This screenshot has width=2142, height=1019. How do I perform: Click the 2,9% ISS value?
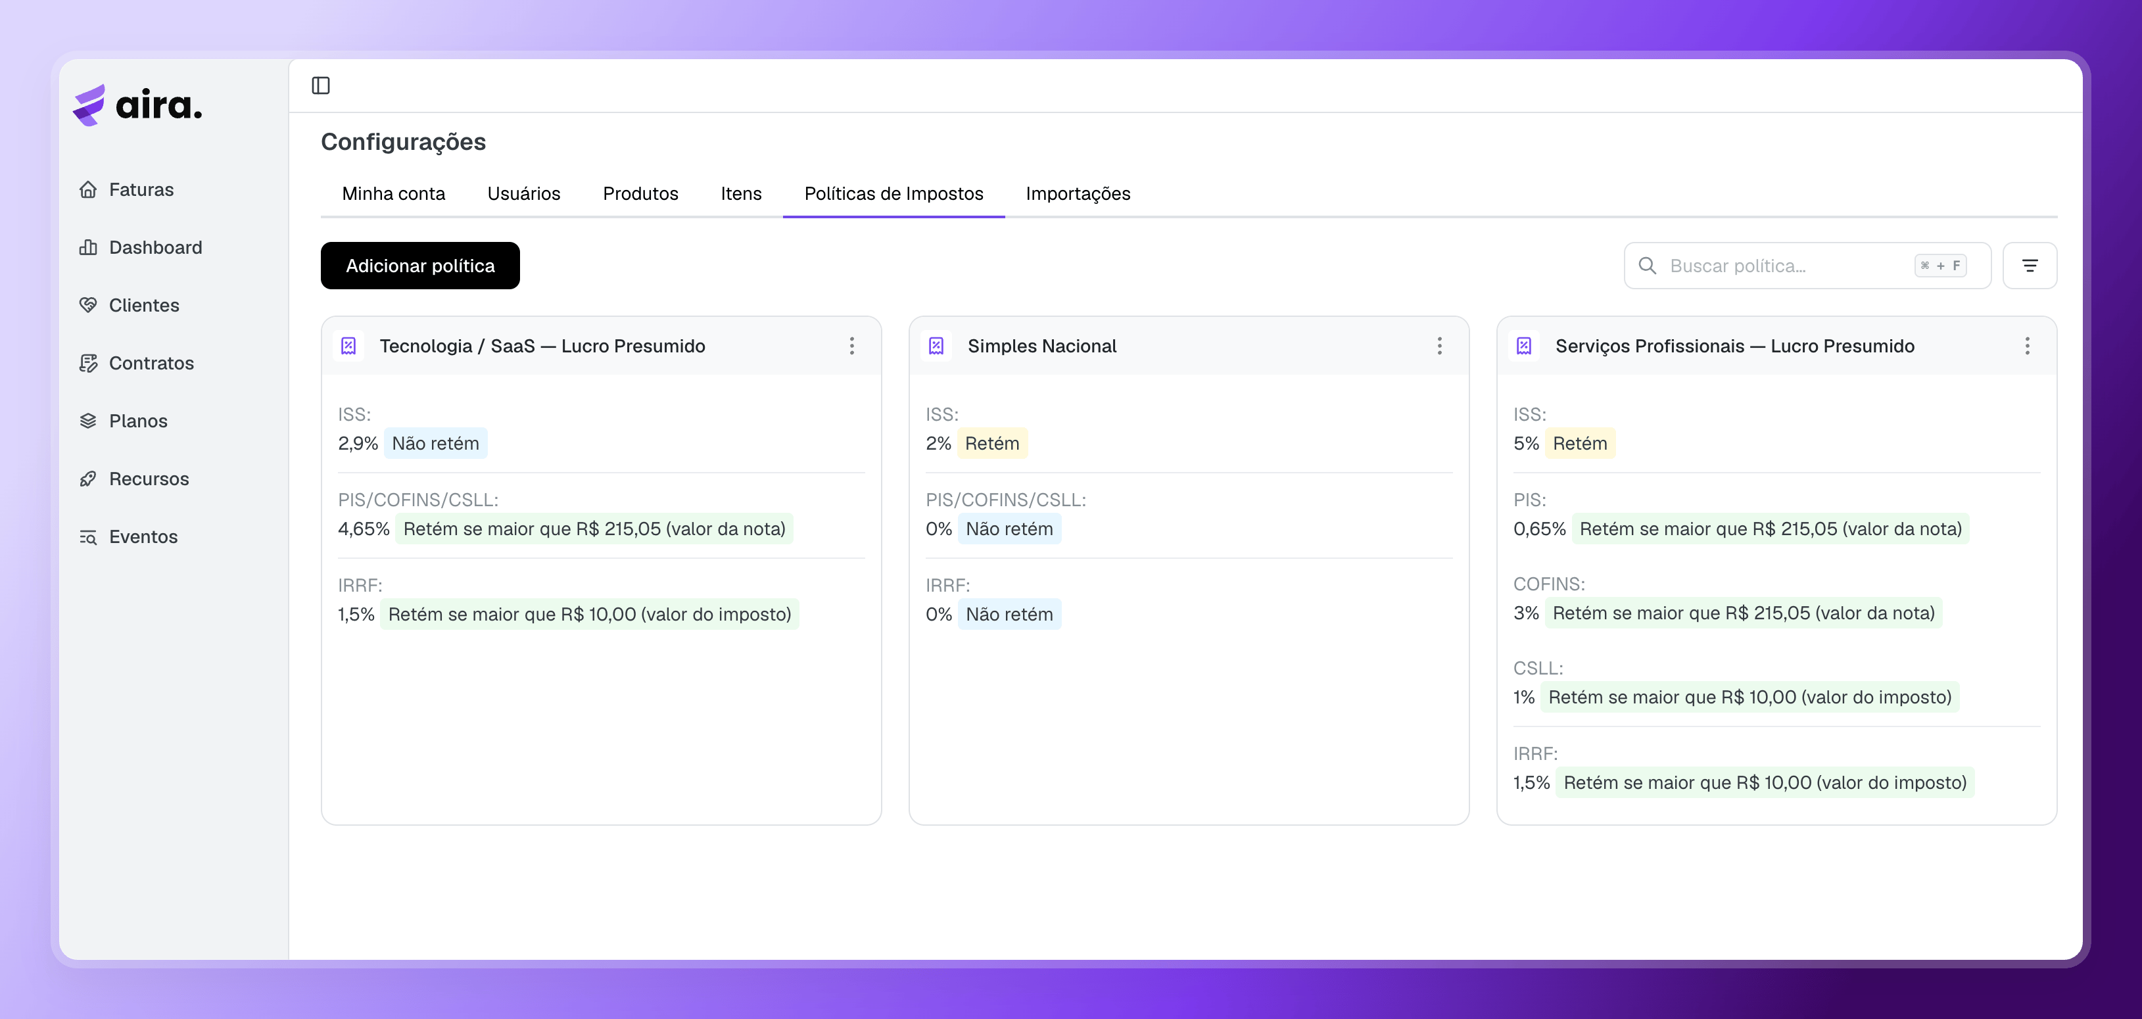[358, 444]
